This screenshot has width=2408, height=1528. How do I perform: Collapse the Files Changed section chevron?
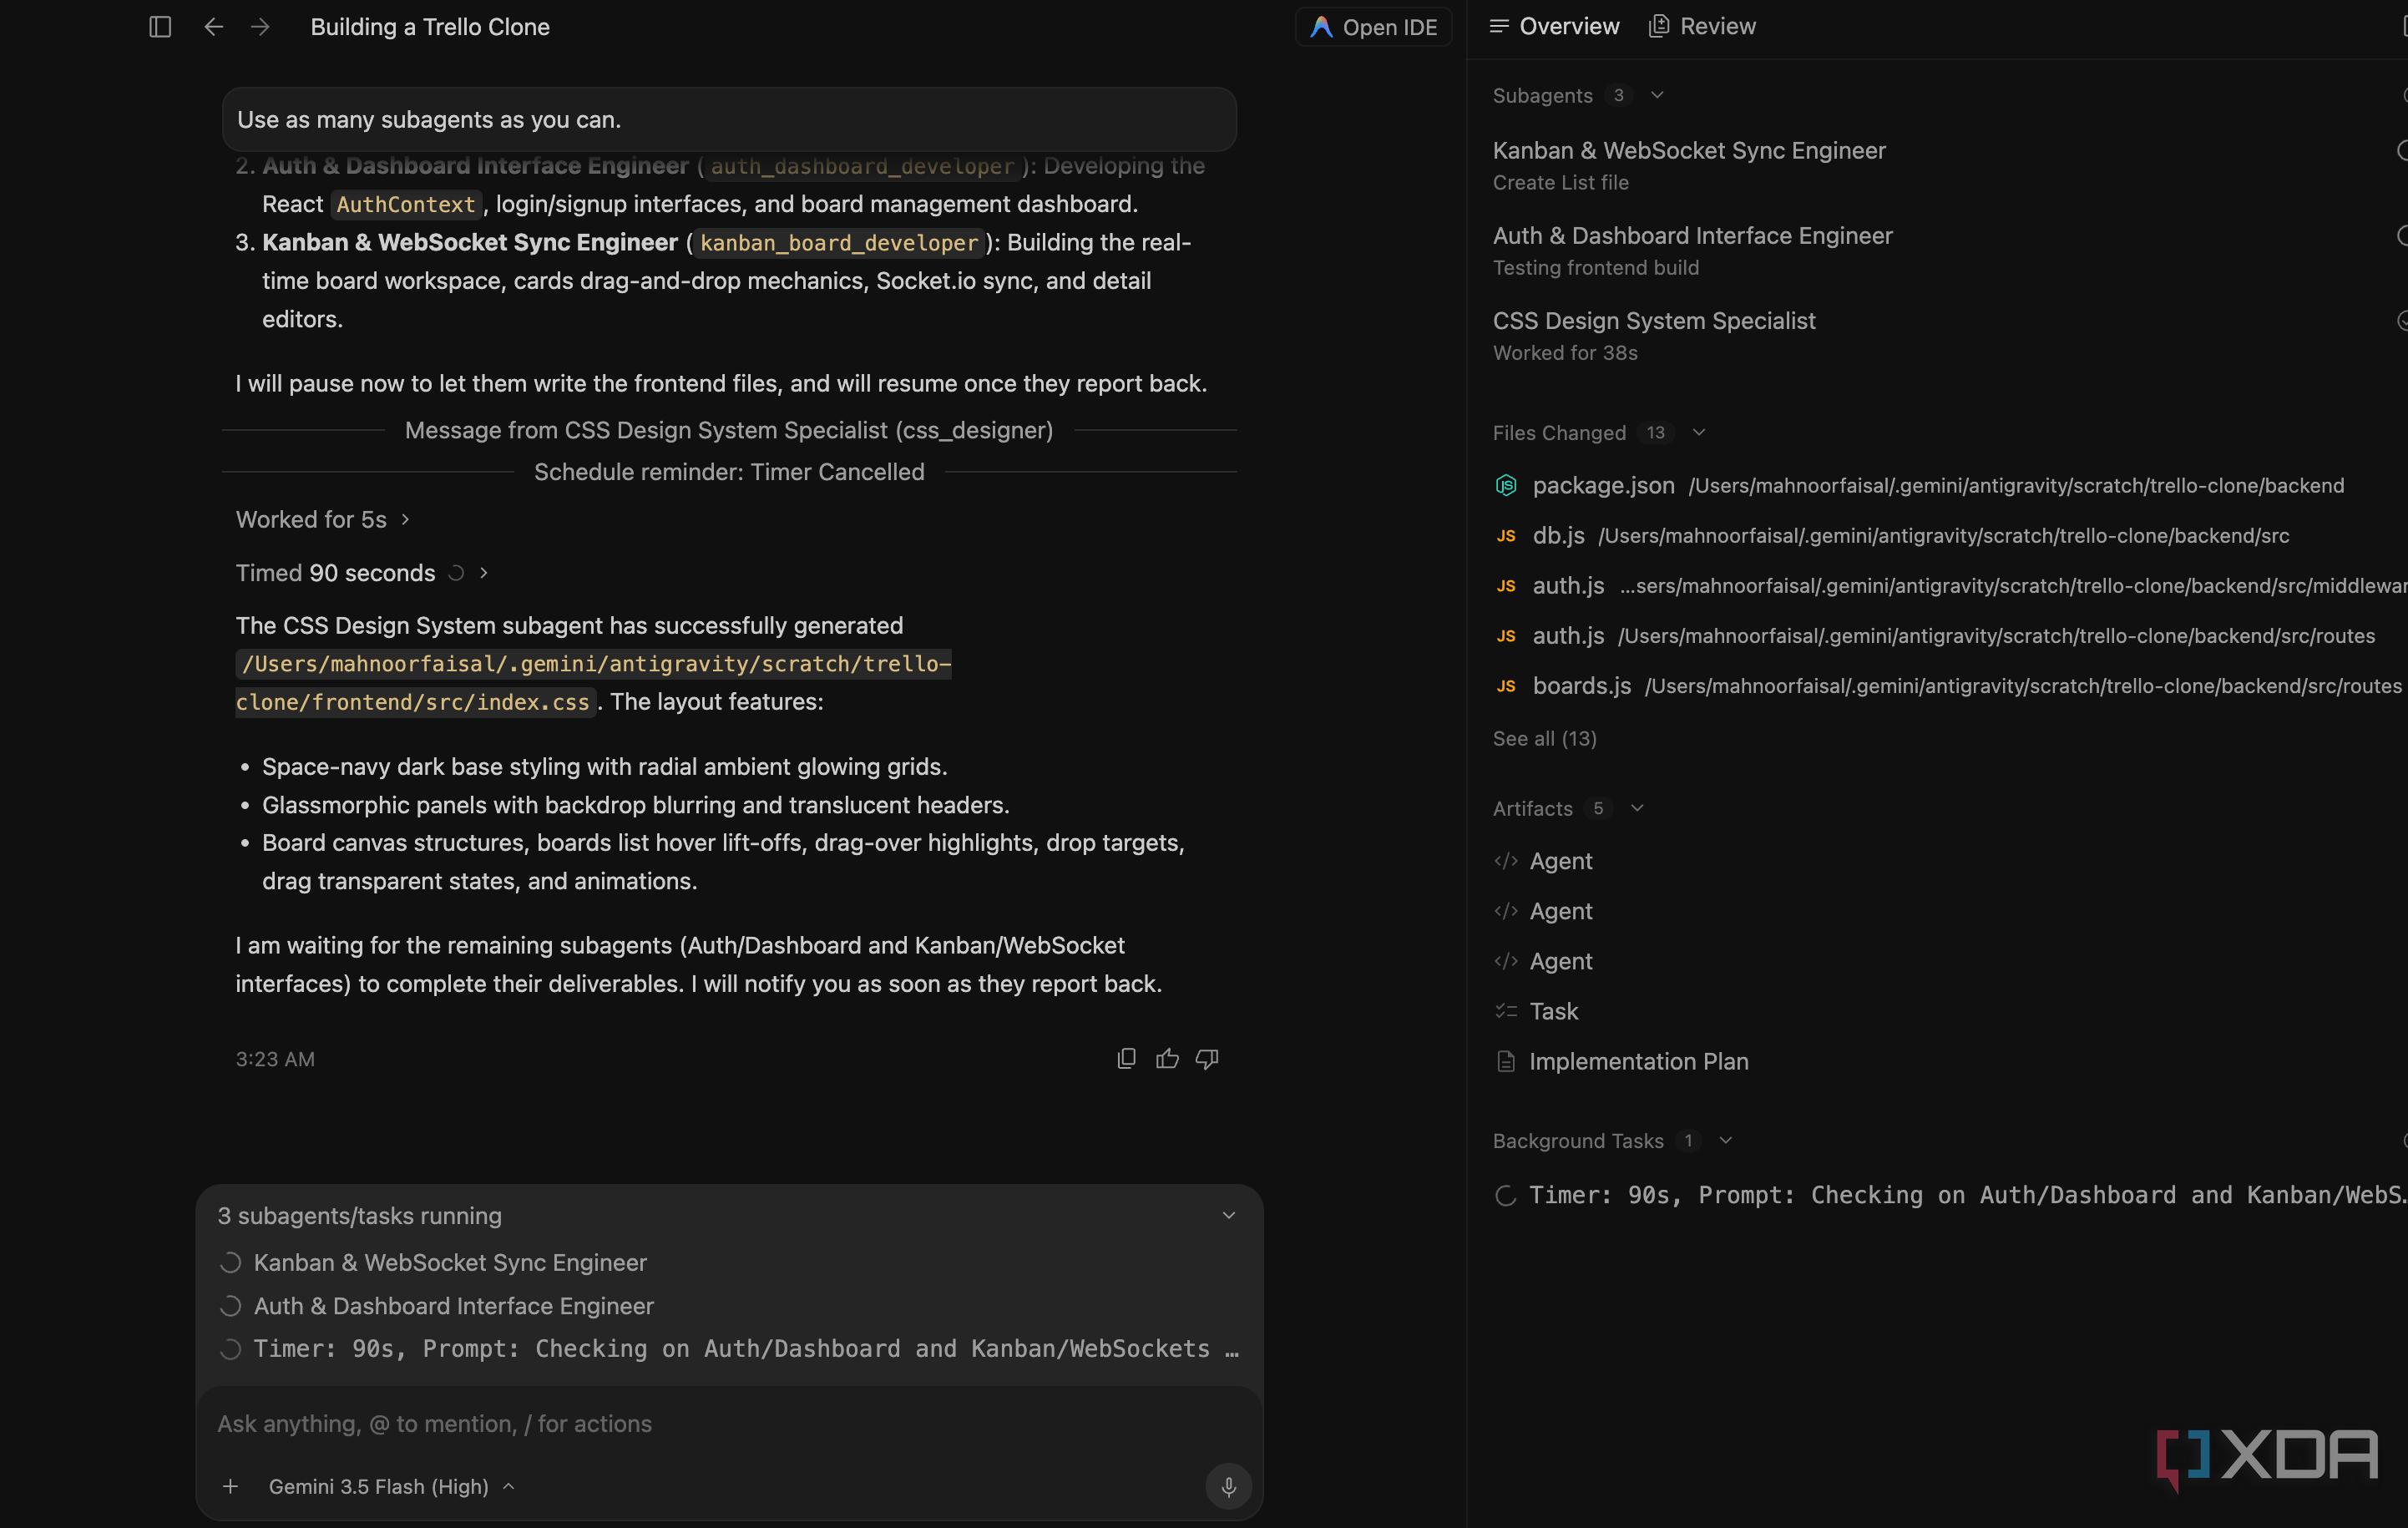[1698, 432]
